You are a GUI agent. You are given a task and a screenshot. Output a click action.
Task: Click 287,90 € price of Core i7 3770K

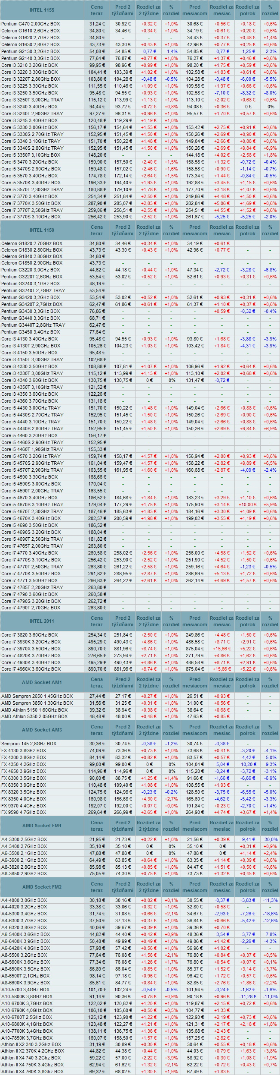click(97, 203)
